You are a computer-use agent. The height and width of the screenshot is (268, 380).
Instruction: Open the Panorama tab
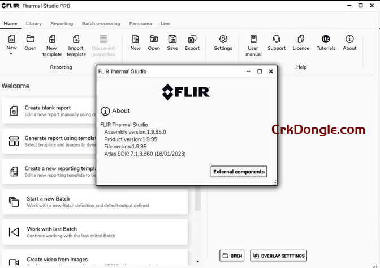click(140, 24)
